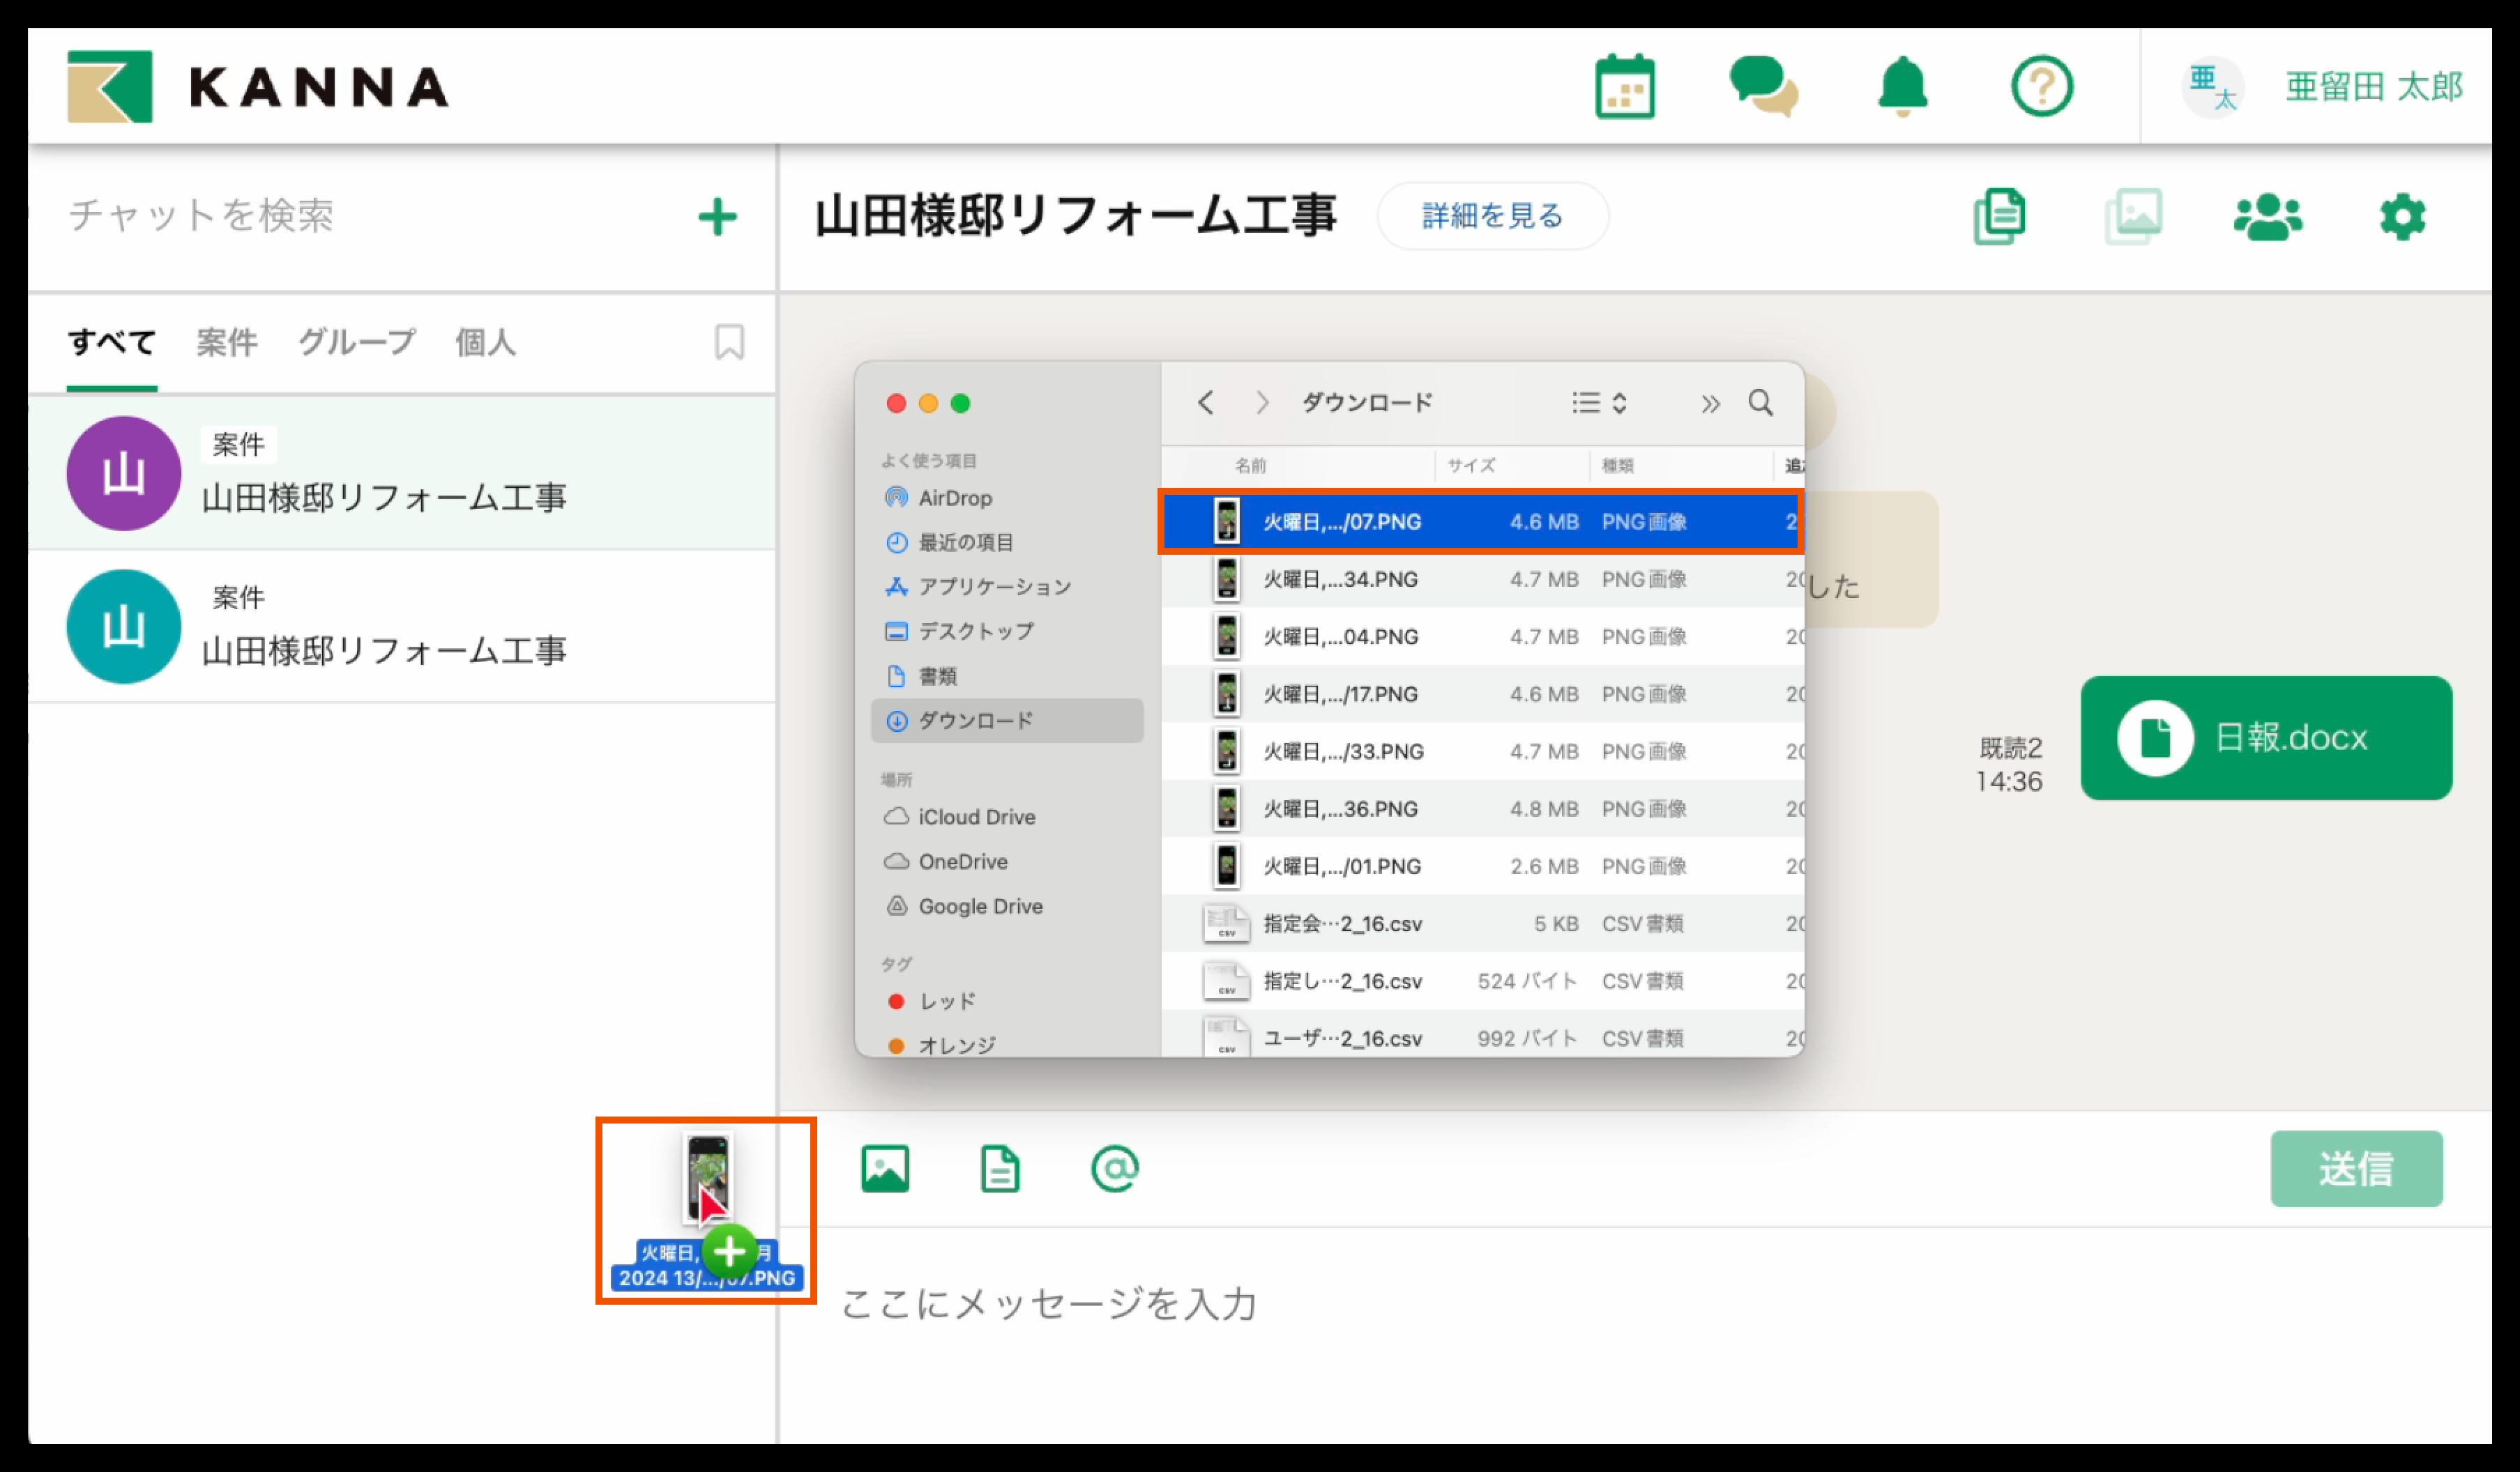Click the 詳細を見る button
This screenshot has height=1472, width=2520.
[x=1492, y=216]
